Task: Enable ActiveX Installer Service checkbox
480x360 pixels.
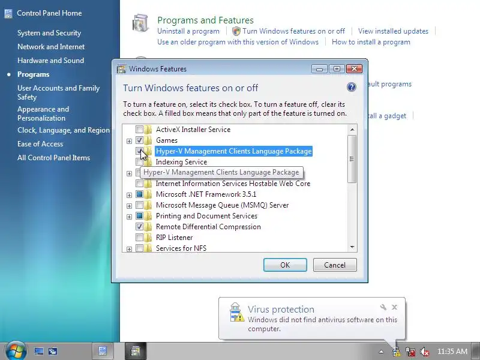Action: pos(139,130)
